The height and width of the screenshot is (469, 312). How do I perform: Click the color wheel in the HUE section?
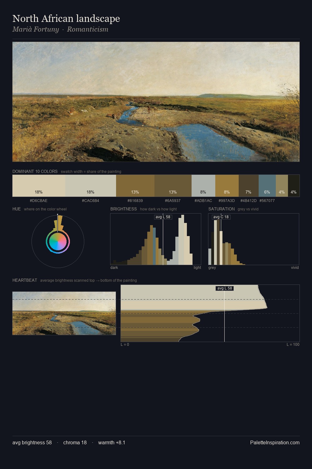click(58, 241)
